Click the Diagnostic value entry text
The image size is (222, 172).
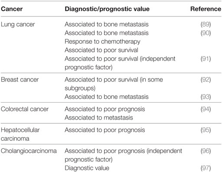click(87, 168)
